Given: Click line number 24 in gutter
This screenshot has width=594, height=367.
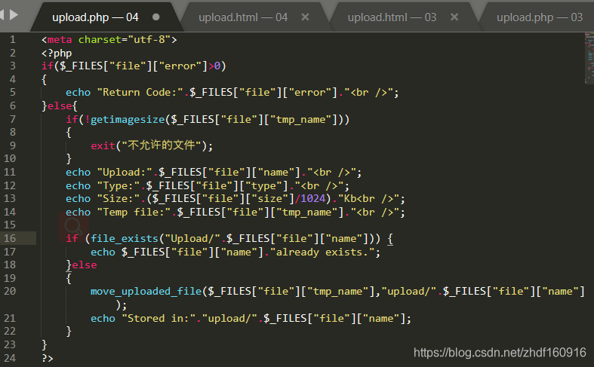Looking at the screenshot, I should (x=9, y=358).
